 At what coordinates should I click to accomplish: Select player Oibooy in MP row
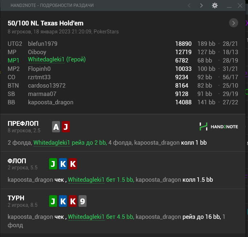coord(37,52)
